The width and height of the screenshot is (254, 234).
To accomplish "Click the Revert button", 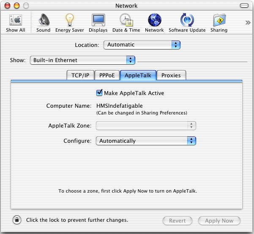I will pos(178,221).
